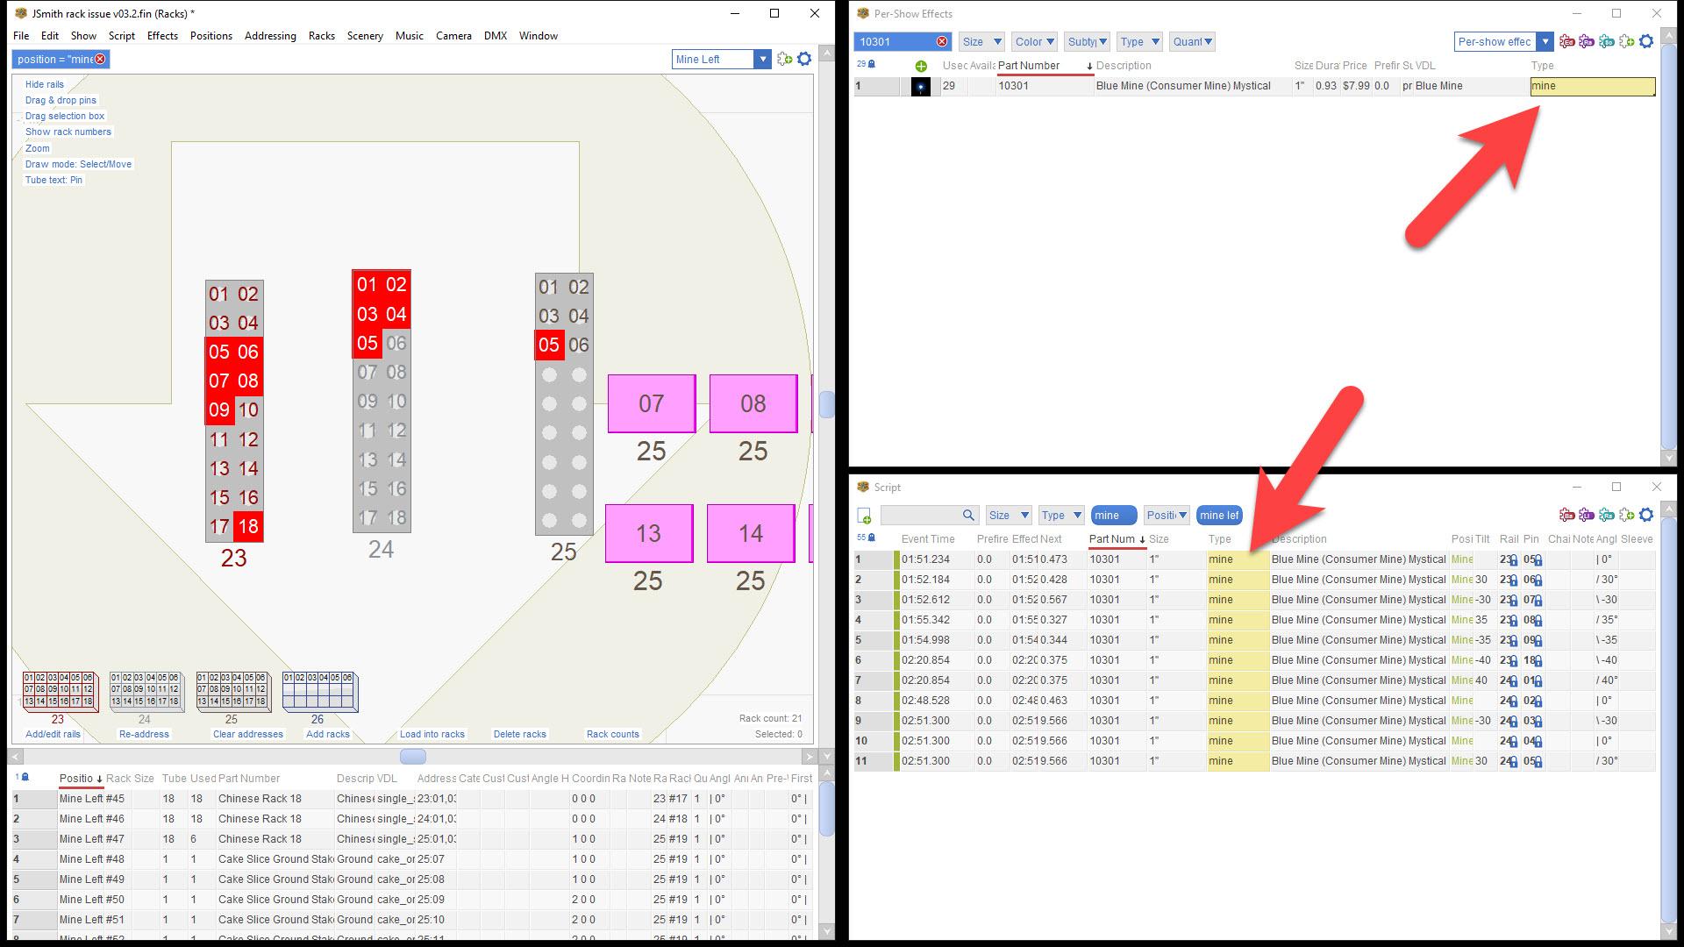1684x947 pixels.
Task: Select the rack 26 thumbnail
Action: [318, 692]
